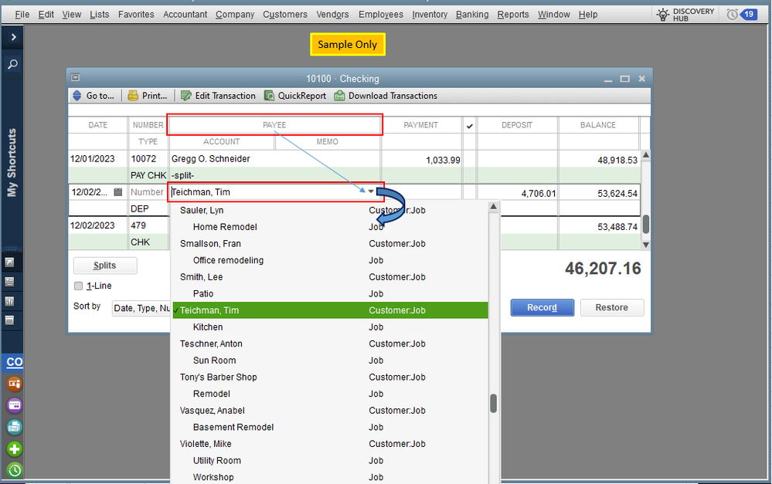Click the register scroll down arrow
This screenshot has height=484, width=772.
click(x=646, y=245)
